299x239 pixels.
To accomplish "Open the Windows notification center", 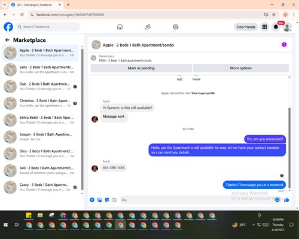I will (x=291, y=225).
